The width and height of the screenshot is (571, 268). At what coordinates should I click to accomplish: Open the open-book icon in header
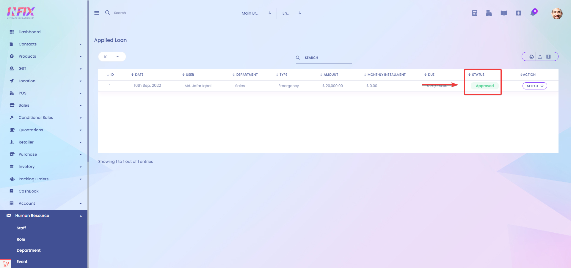pos(504,13)
